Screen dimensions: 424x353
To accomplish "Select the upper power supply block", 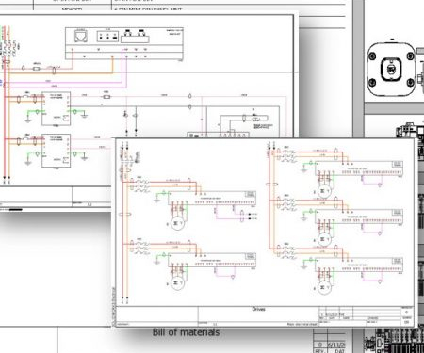I will [x=56, y=109].
